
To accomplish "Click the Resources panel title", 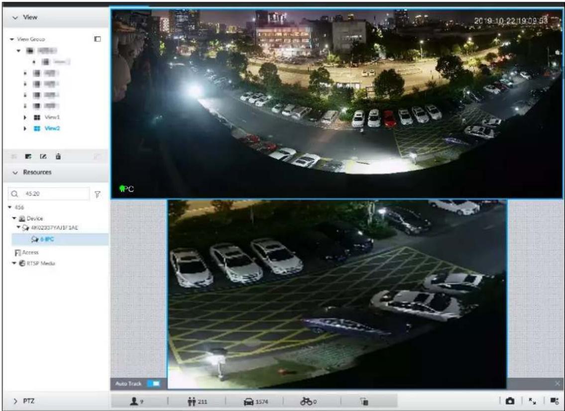I will click(x=37, y=172).
